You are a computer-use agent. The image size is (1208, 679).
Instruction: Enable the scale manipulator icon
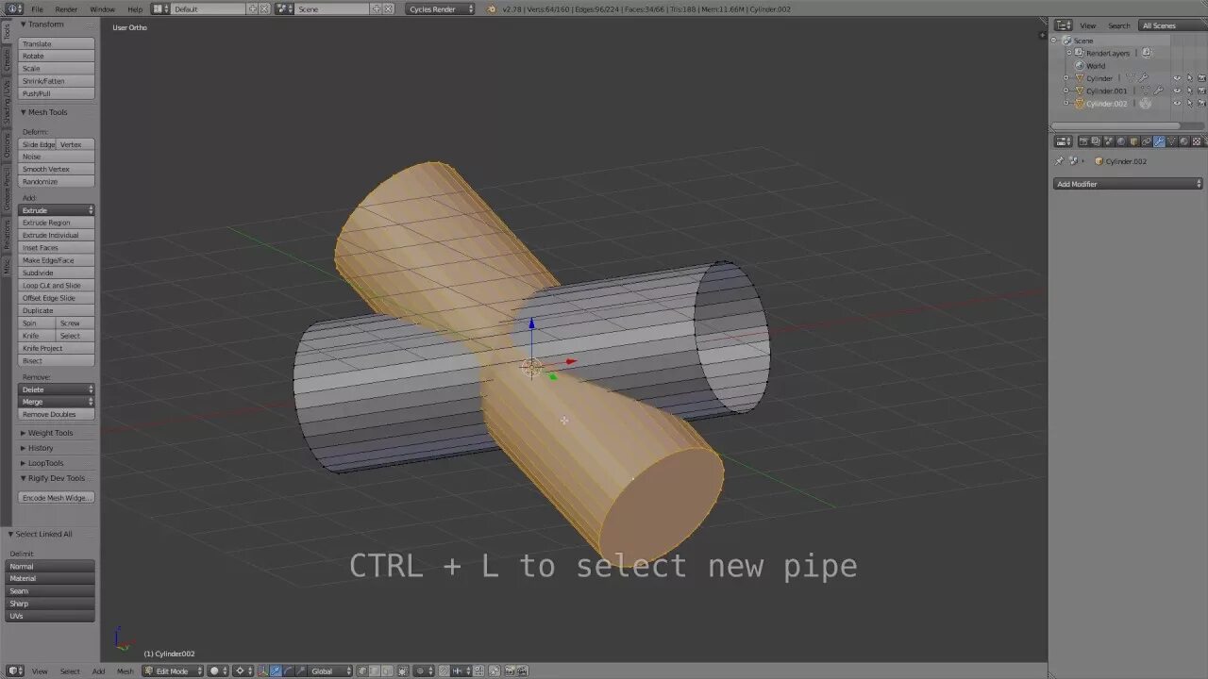tap(301, 671)
